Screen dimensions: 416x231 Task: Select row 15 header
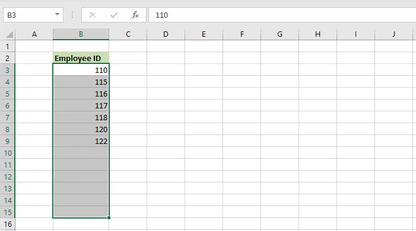[x=8, y=212]
